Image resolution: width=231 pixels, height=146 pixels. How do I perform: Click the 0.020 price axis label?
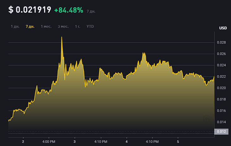(221, 88)
